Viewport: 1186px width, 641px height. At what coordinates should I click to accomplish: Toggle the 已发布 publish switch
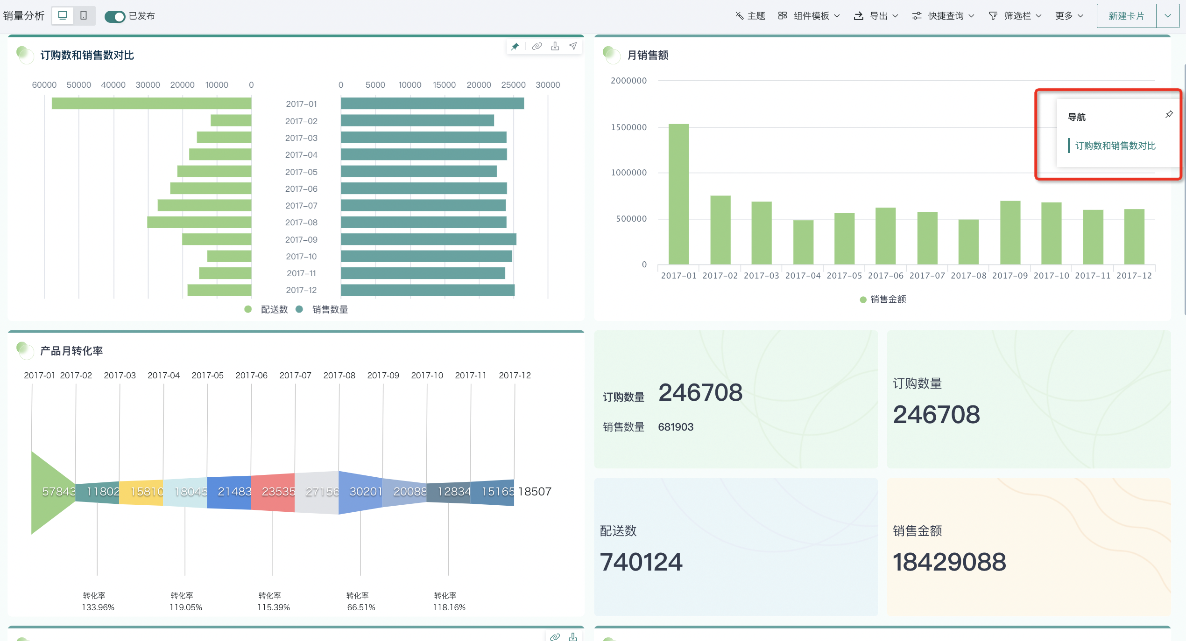(x=115, y=16)
